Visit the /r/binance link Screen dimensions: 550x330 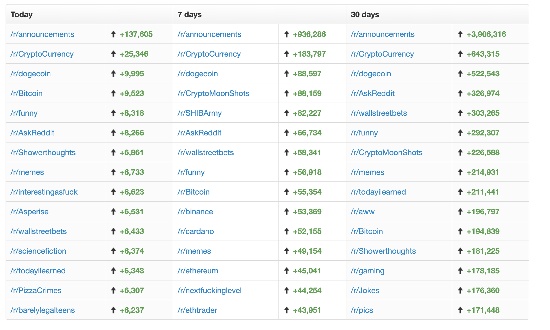[195, 211]
